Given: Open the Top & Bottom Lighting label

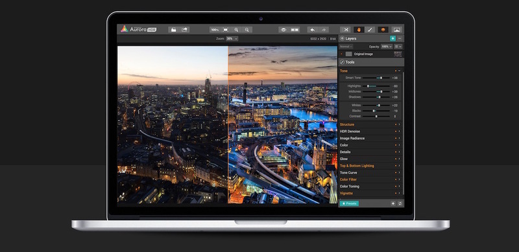Looking at the screenshot, I should pos(357,166).
